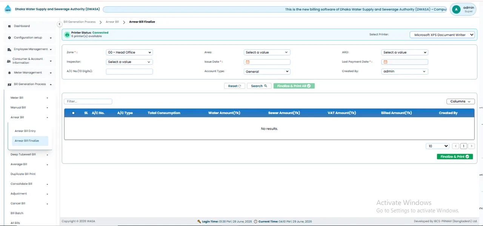Click the admin avatar circle
Viewport: 483px width, 226px height.
click(x=456, y=9)
